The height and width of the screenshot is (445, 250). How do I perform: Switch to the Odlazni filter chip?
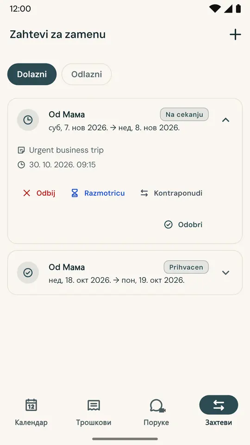(87, 74)
